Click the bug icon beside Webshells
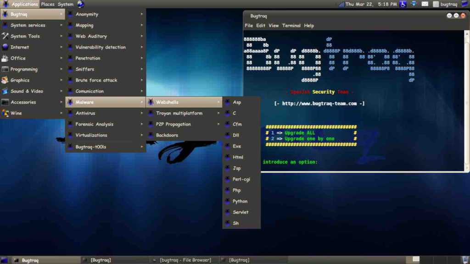The image size is (470, 264). [x=151, y=102]
